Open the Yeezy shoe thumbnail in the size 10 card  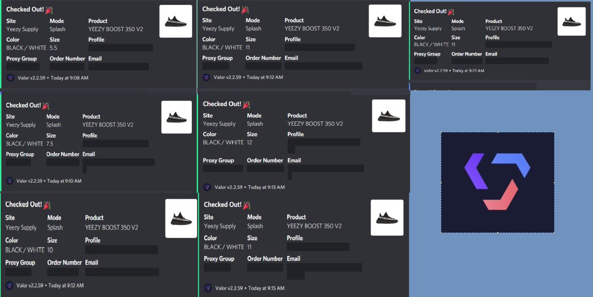coord(181,218)
